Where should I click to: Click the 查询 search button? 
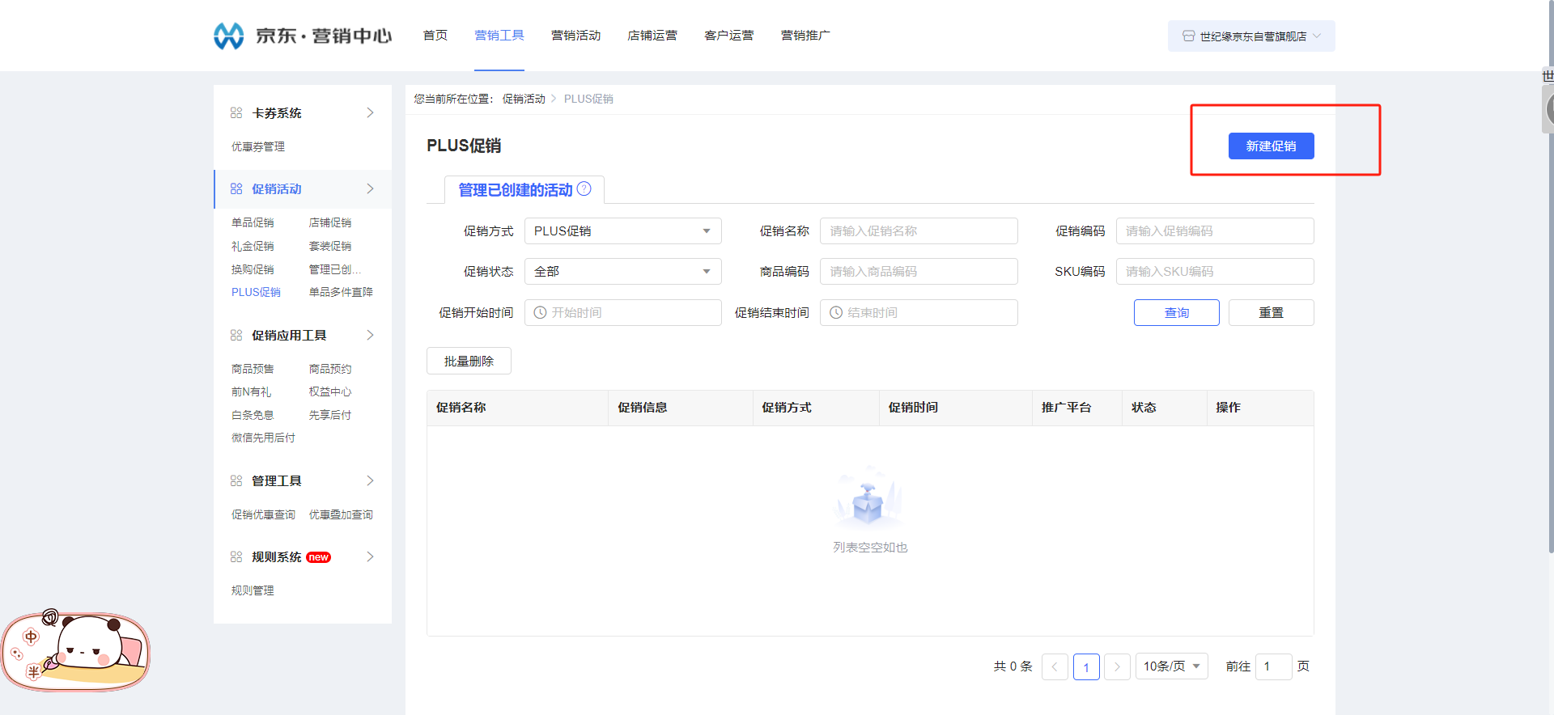tap(1176, 313)
